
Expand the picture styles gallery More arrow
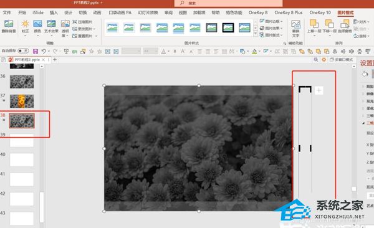(256, 34)
